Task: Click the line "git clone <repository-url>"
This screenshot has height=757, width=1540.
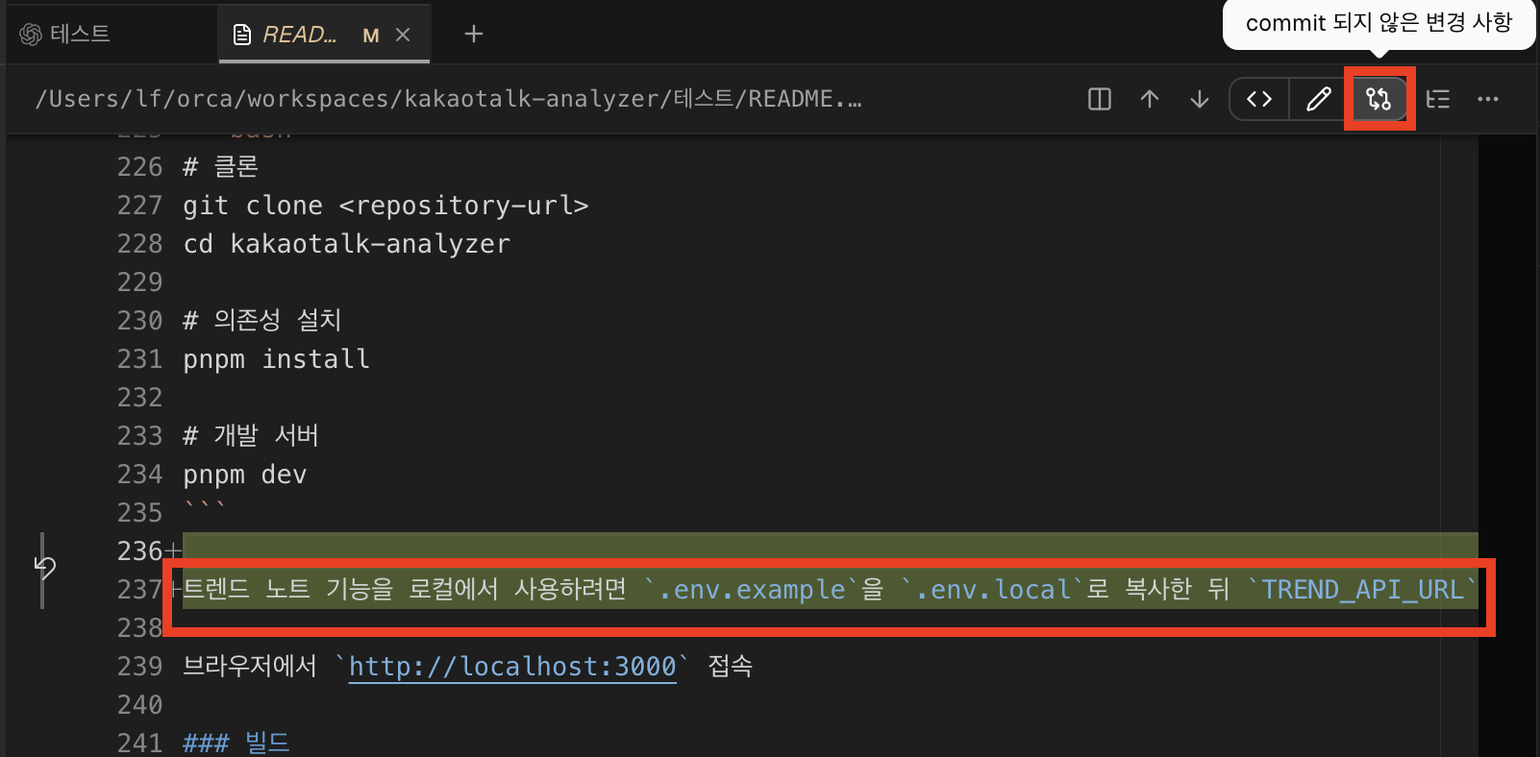Action: 385,206
